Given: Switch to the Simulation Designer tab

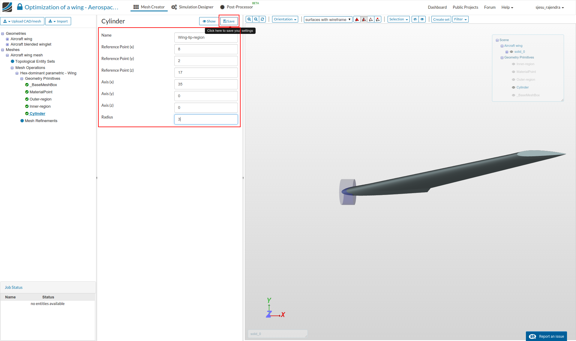Looking at the screenshot, I should 193,7.
